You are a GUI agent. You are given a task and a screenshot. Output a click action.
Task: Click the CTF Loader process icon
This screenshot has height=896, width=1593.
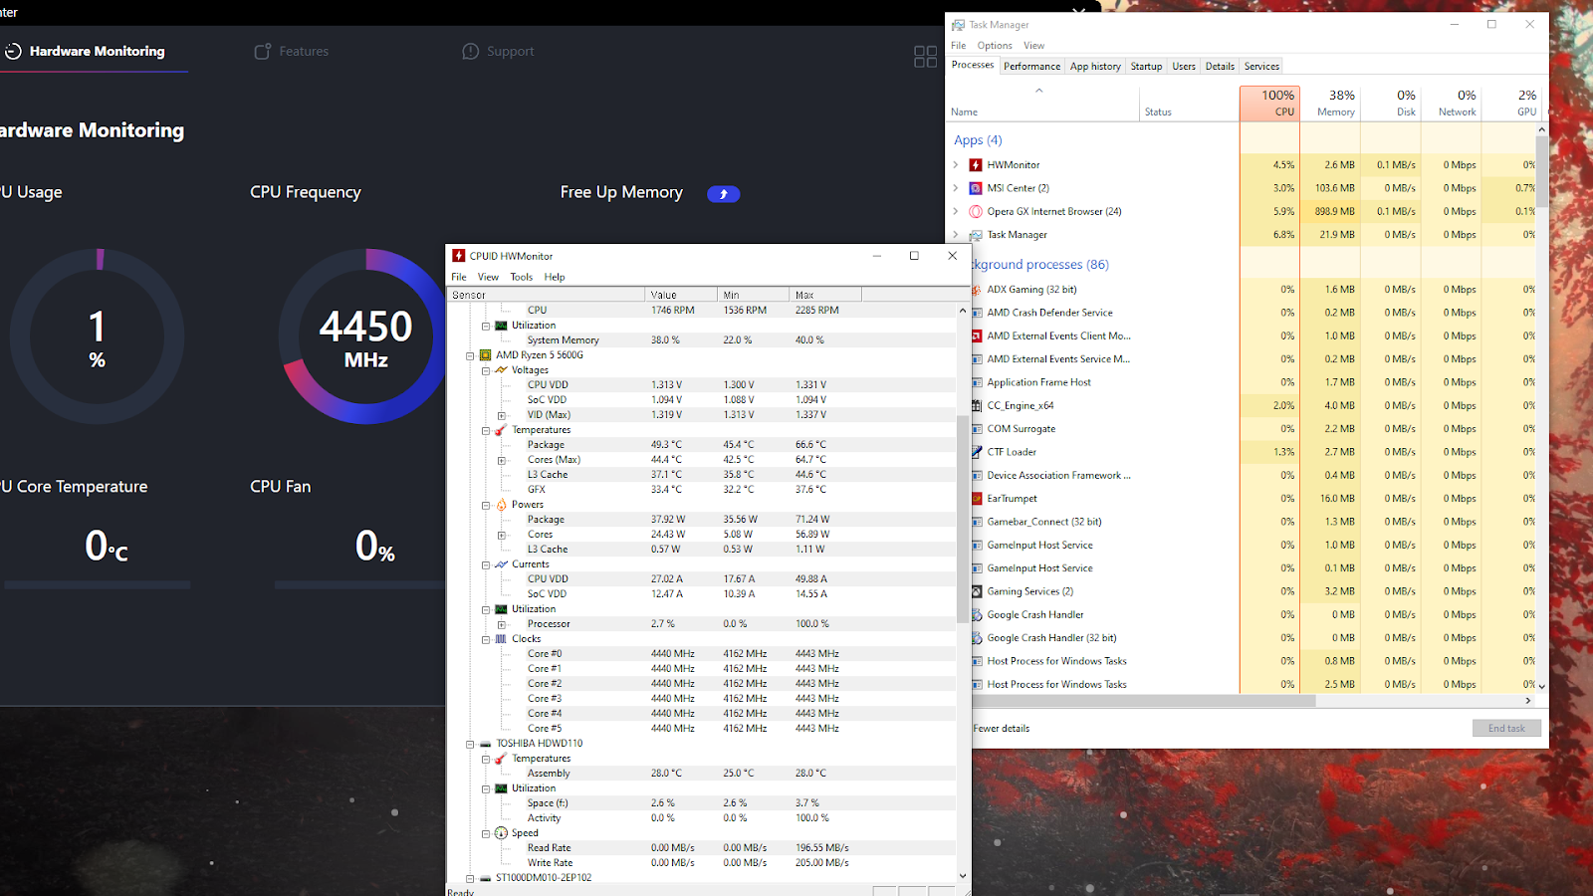(x=977, y=452)
